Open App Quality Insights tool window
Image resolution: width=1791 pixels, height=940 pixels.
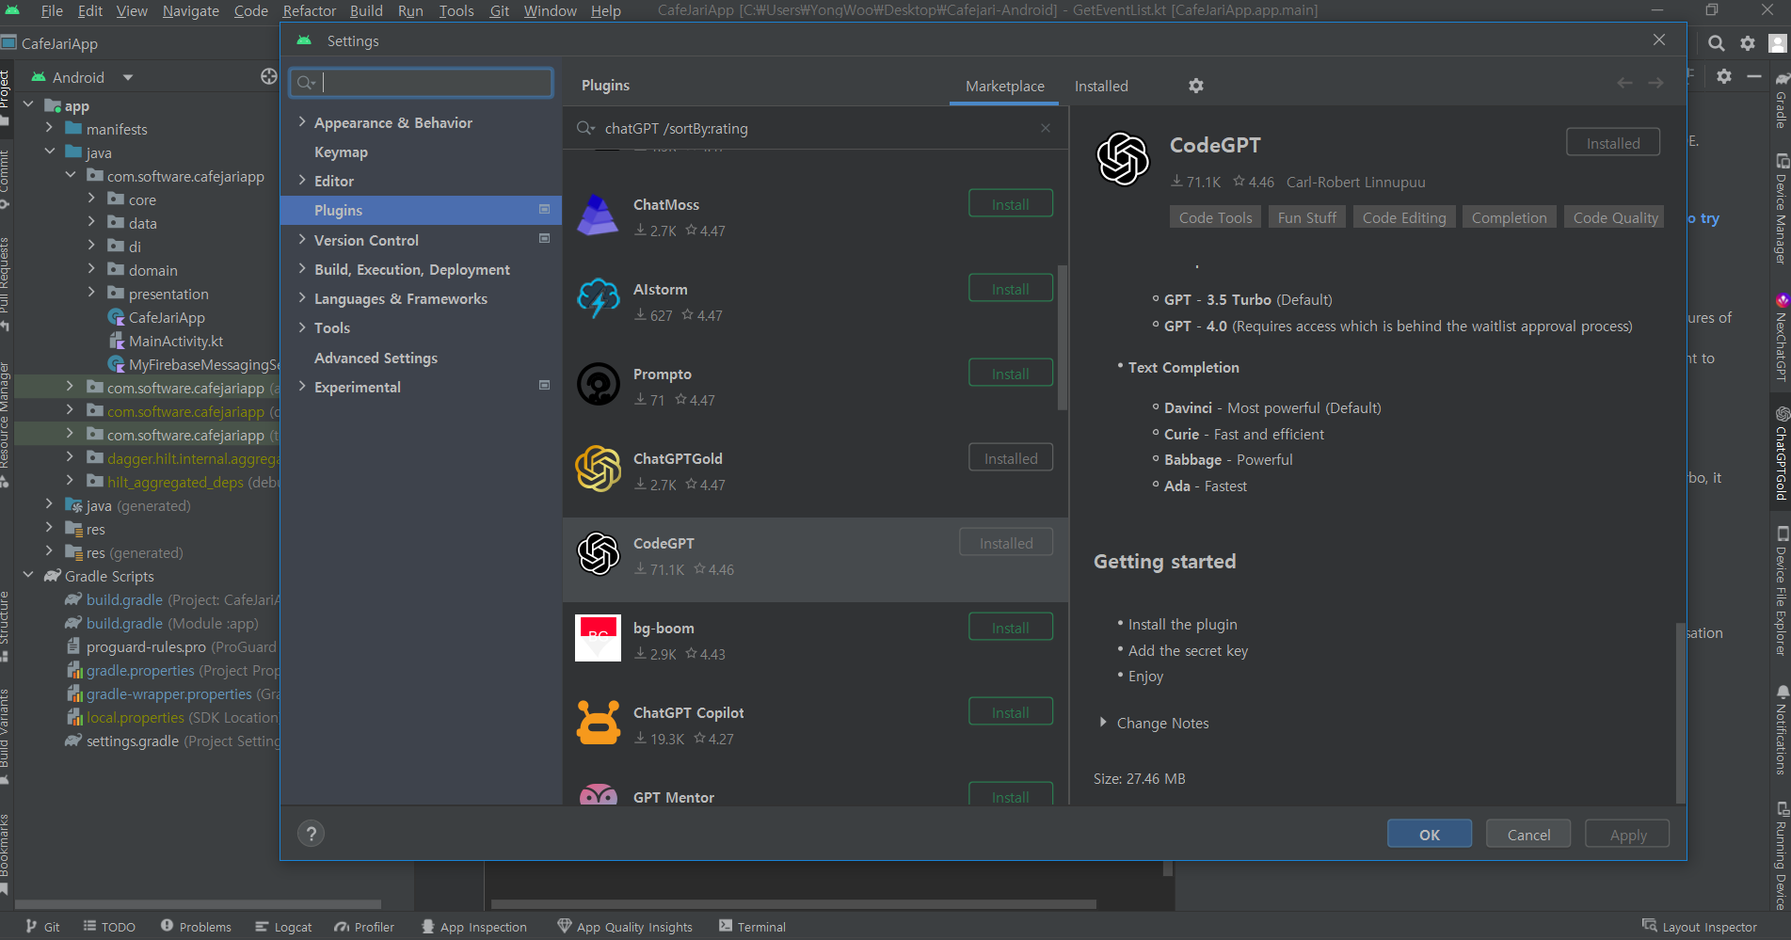(625, 927)
